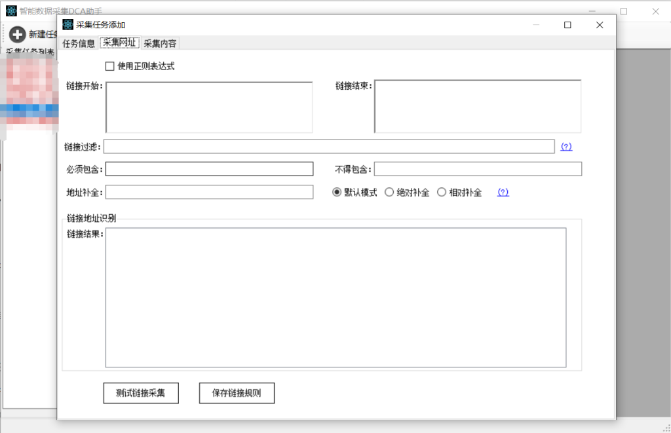Click into the 链接结束 text area
Image resolution: width=671 pixels, height=433 pixels.
point(478,107)
